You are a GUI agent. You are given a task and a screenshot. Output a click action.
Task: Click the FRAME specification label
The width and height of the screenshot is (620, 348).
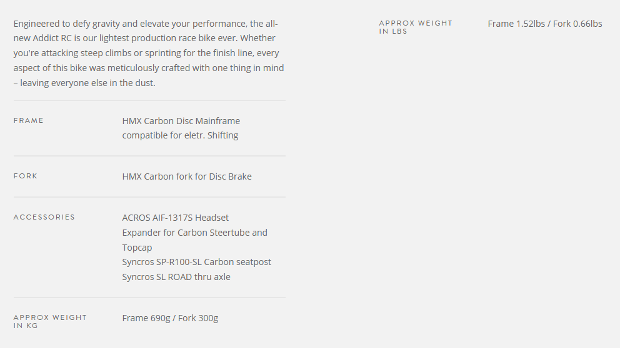(29, 120)
